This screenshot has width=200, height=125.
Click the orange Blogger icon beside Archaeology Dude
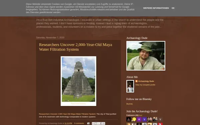pos(136,81)
